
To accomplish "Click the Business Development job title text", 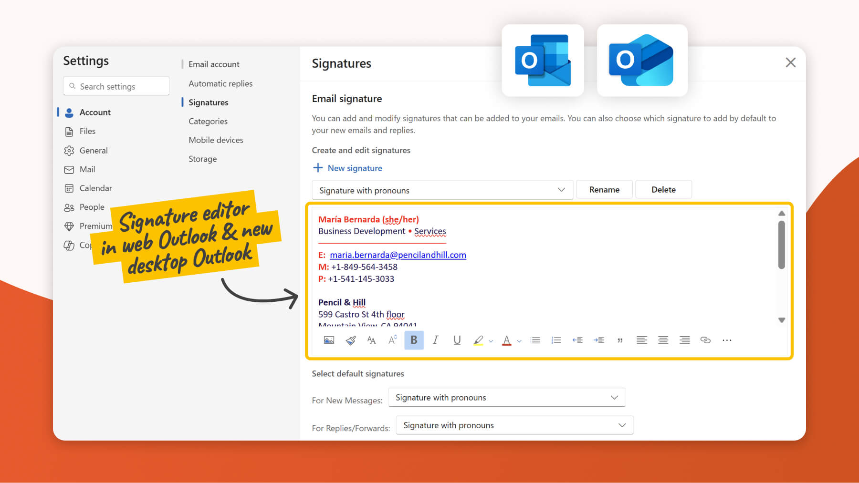I will [x=362, y=231].
